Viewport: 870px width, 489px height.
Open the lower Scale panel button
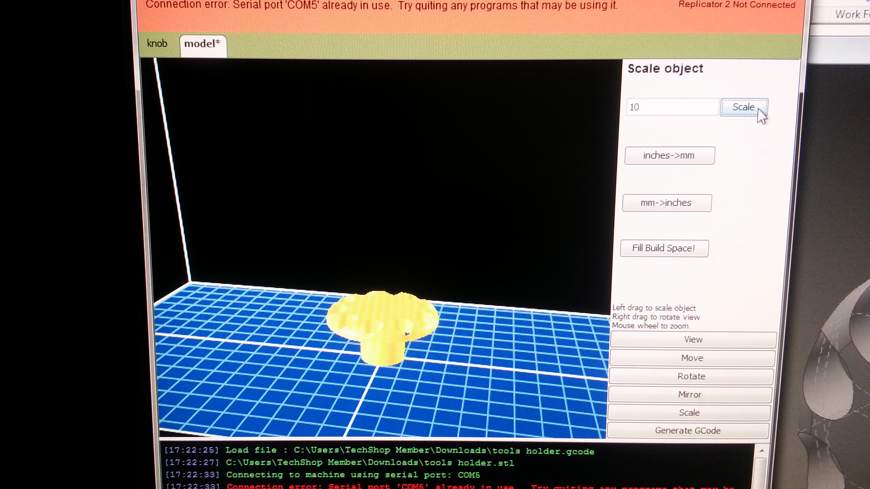coord(689,413)
